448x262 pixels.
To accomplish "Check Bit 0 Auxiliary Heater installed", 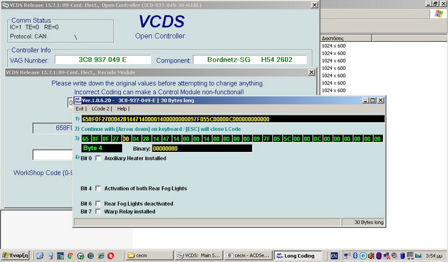I will click(x=99, y=158).
